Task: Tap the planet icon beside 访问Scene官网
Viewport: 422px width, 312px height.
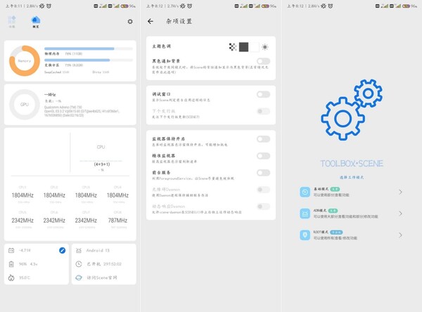Action: tap(79, 278)
